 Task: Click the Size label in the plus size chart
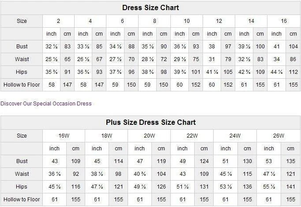point(22,136)
